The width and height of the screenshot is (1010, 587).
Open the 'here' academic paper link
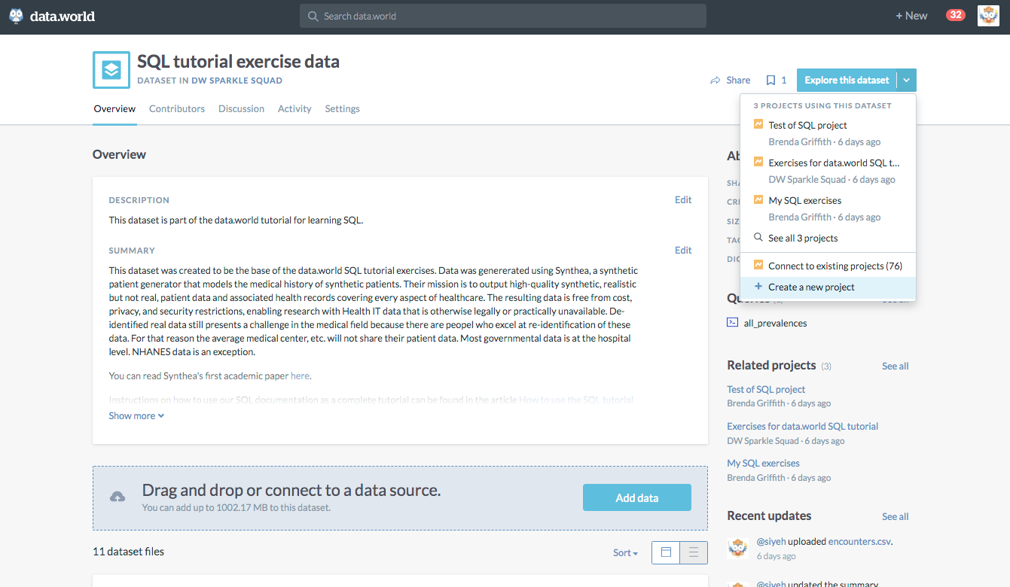[x=300, y=376]
